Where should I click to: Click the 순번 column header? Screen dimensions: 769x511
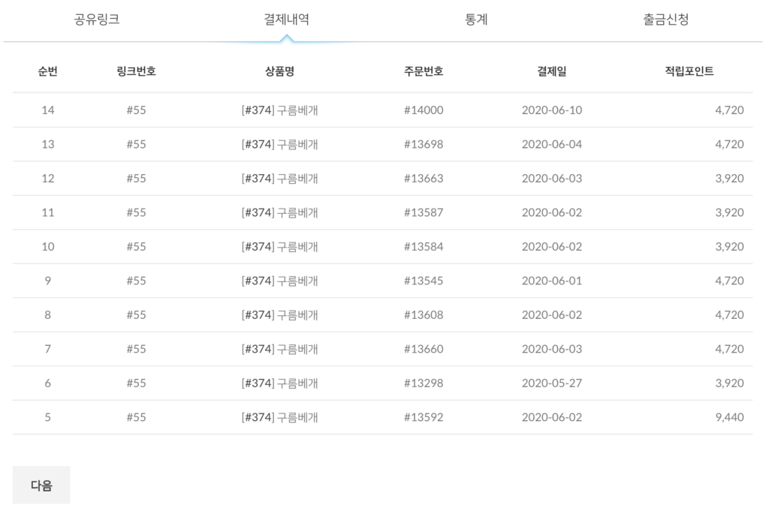coord(47,71)
